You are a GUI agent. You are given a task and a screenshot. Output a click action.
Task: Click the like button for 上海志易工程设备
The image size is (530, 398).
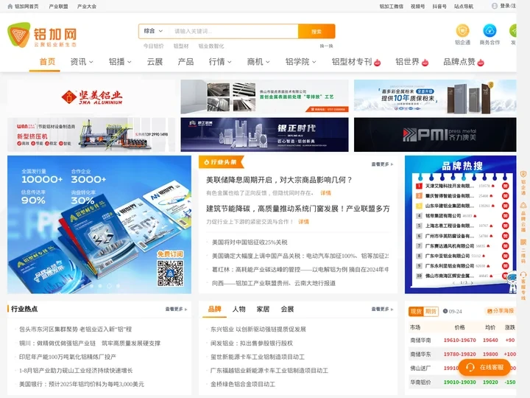(505, 226)
